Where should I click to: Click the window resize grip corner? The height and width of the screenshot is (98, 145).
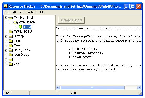(x=140, y=93)
